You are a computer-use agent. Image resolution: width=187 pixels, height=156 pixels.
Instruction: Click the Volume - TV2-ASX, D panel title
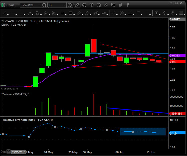pyautogui.click(x=16, y=94)
